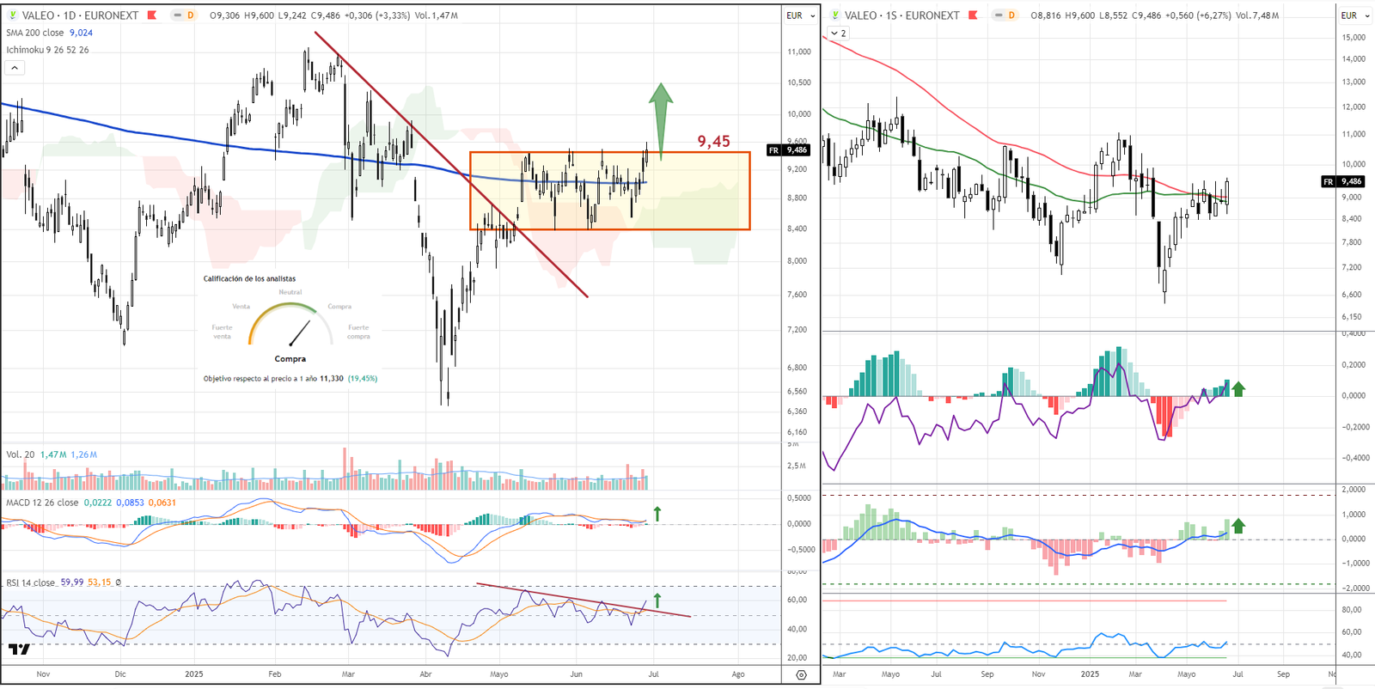Open symbol search from VALEO · 1S · EURONEXT title
The width and height of the screenshot is (1375, 689).
coord(901,15)
